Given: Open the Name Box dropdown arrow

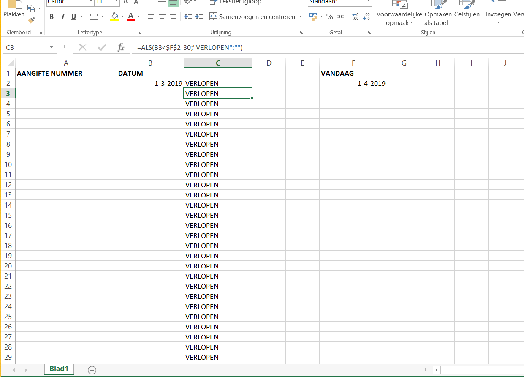Looking at the screenshot, I should tap(52, 48).
